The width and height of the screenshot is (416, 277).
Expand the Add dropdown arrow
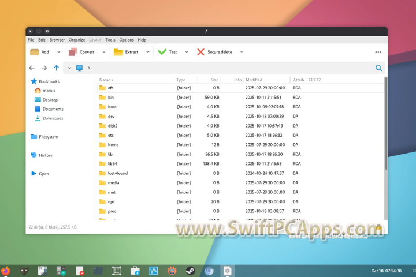pos(58,52)
